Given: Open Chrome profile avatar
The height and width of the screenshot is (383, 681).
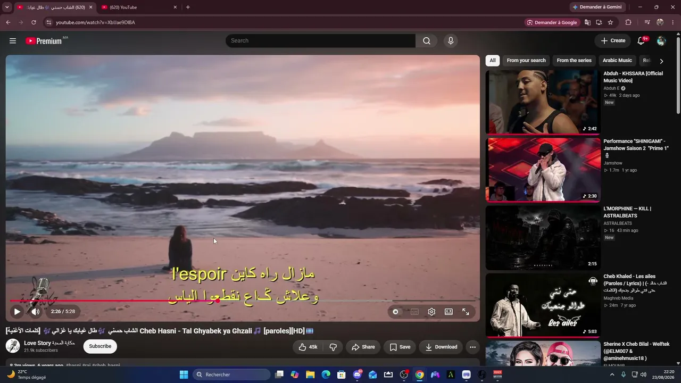Looking at the screenshot, I should 660,22.
